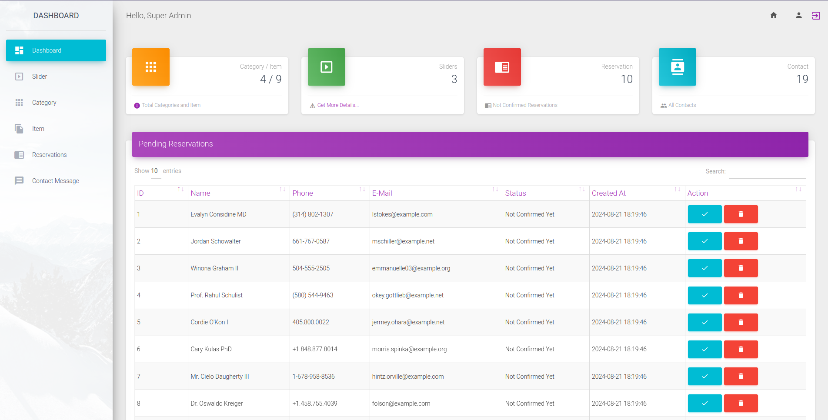Confirm reservation for Cary Kulas PhD

click(x=705, y=349)
